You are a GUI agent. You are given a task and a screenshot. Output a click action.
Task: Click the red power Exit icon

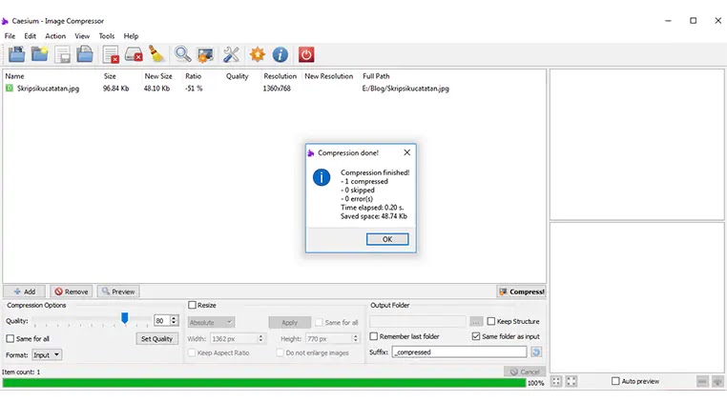306,54
